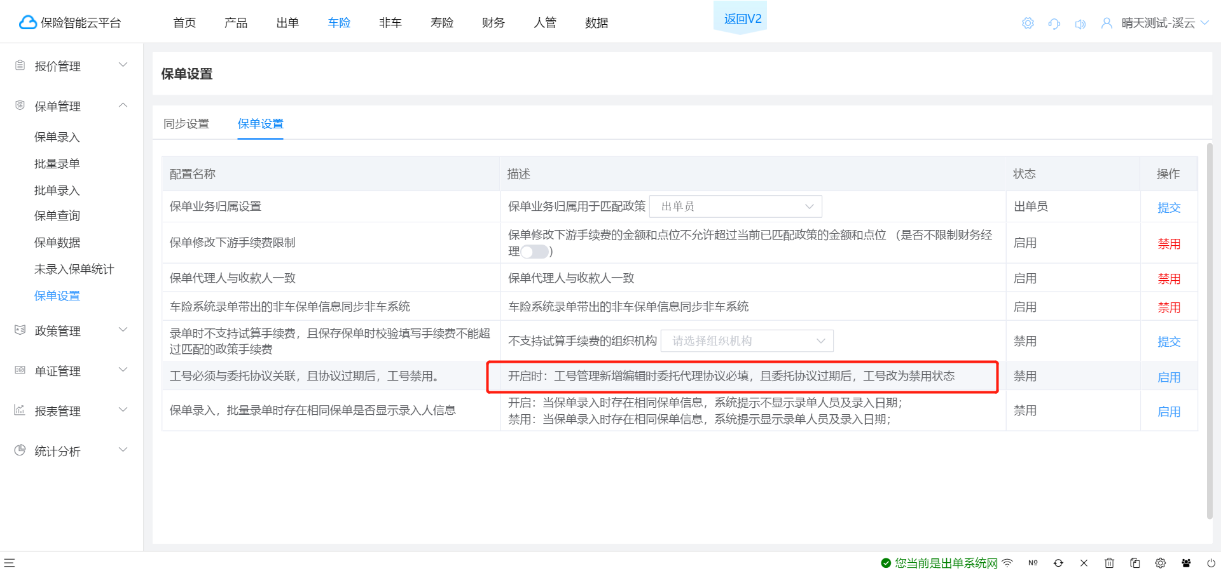
Task: Click the 报价管理 sidebar icon
Action: (x=20, y=65)
